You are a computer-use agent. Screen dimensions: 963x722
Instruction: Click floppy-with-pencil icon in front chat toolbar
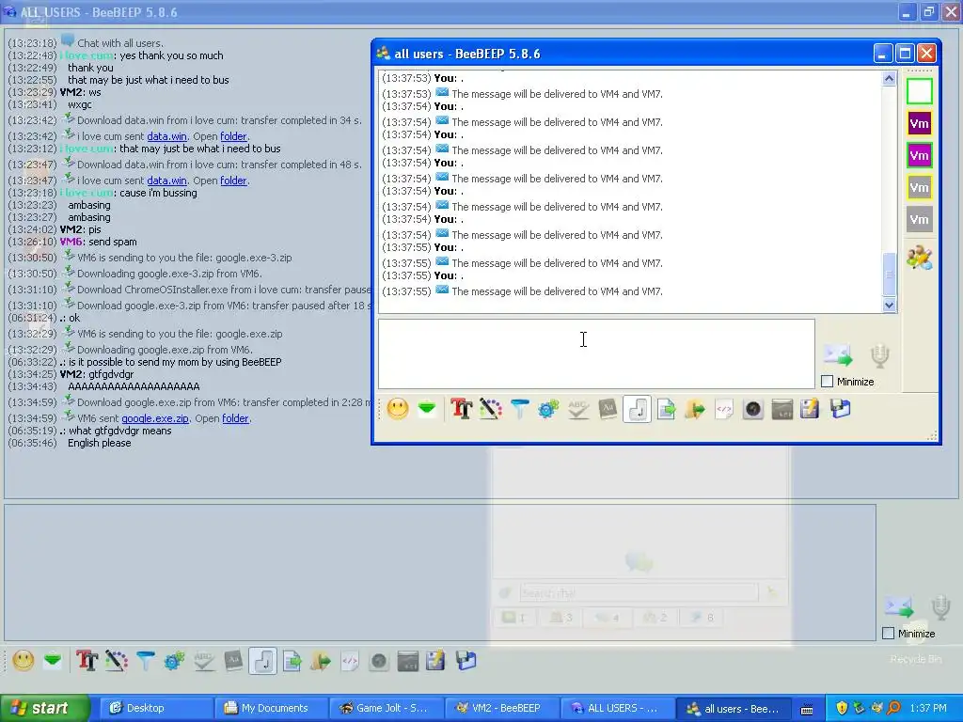tap(810, 409)
